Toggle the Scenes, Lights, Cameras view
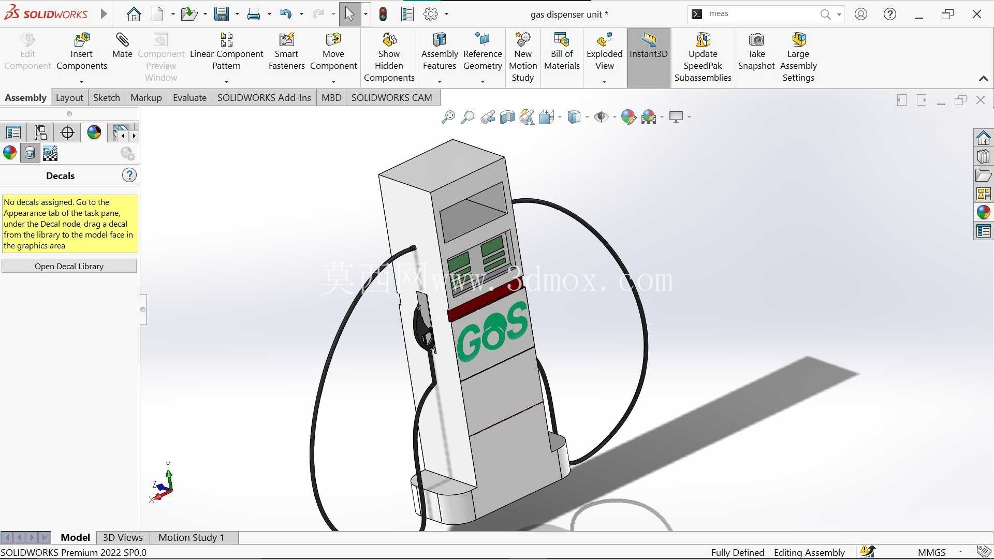The height and width of the screenshot is (559, 994). (50, 153)
